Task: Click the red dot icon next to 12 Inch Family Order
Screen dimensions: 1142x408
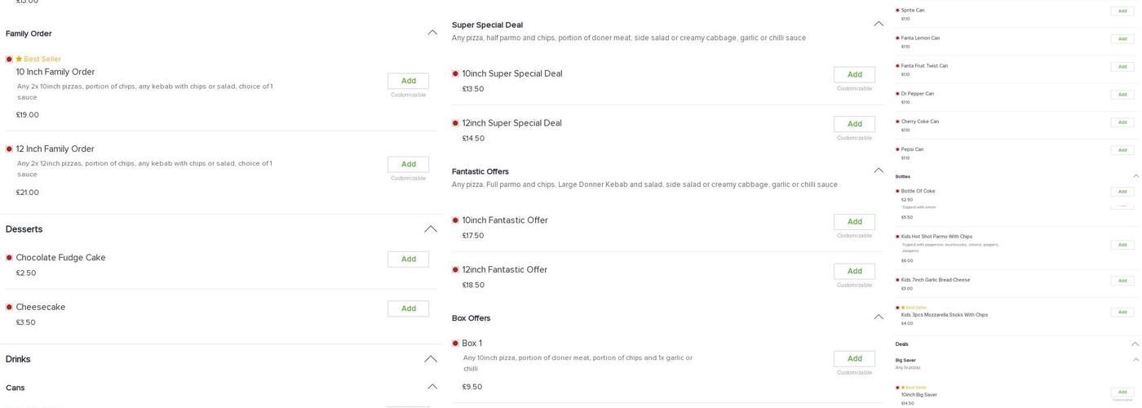Action: [10, 149]
